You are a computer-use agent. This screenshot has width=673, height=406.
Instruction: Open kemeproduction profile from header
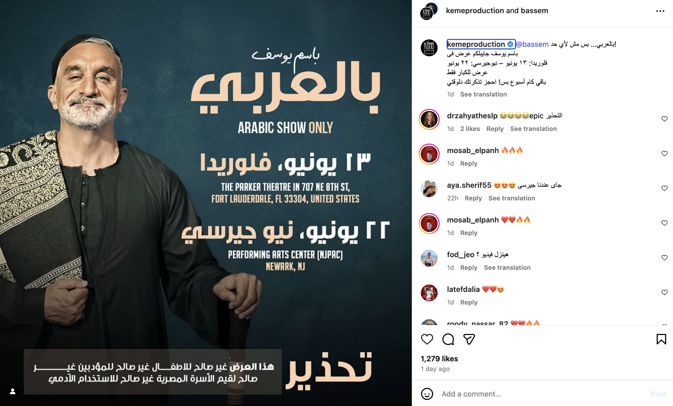[475, 11]
